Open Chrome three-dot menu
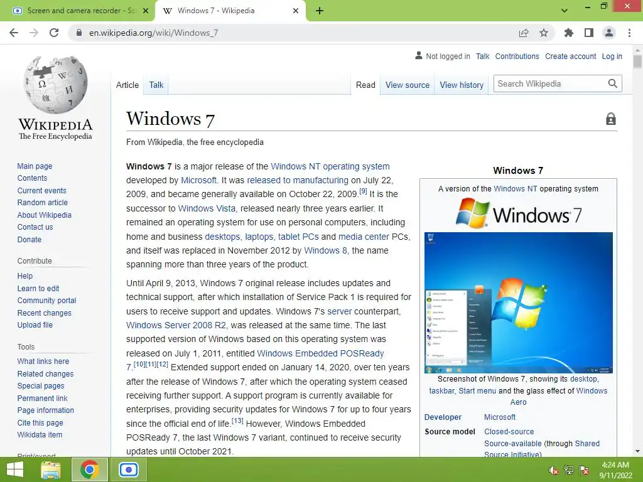 [629, 33]
